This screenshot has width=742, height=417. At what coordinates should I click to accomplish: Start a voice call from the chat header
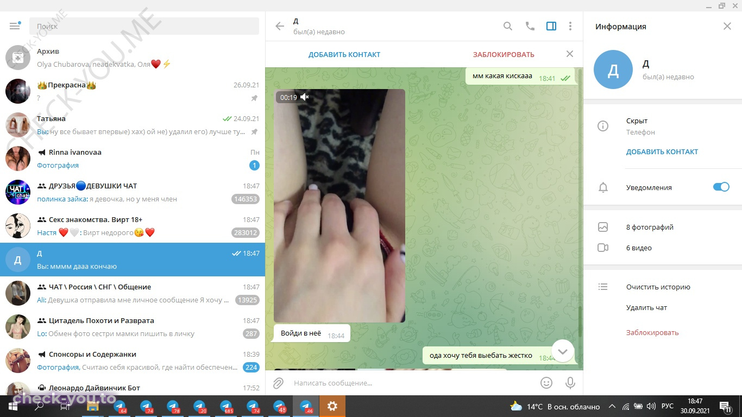click(530, 26)
